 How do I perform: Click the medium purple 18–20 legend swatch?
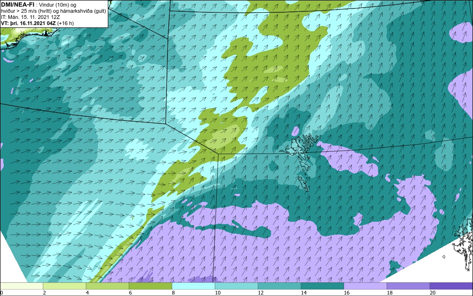pos(408,286)
